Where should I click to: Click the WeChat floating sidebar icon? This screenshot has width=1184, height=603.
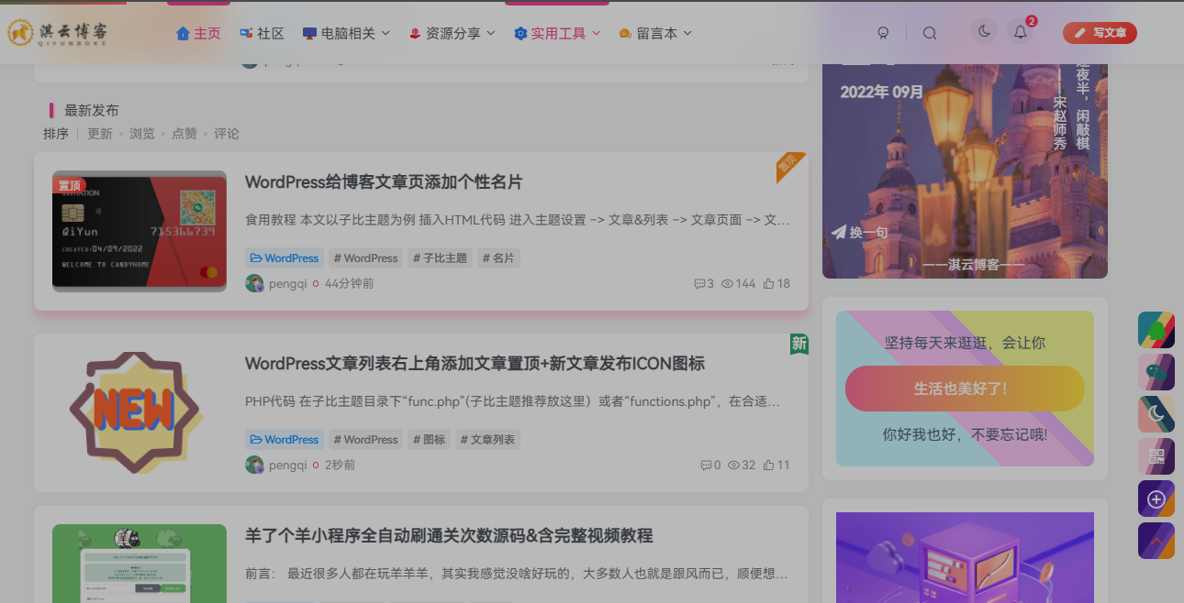pos(1156,372)
